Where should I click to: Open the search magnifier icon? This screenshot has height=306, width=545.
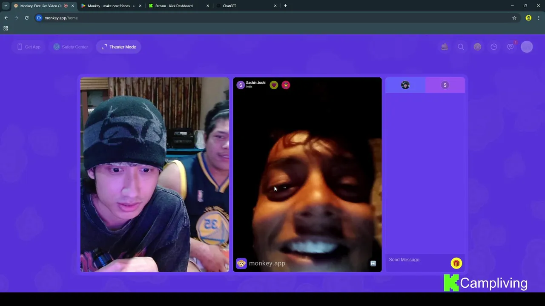pyautogui.click(x=461, y=47)
